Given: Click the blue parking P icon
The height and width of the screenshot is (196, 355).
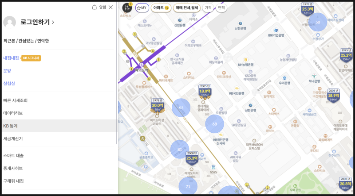Looking at the screenshot, I should (146, 167).
